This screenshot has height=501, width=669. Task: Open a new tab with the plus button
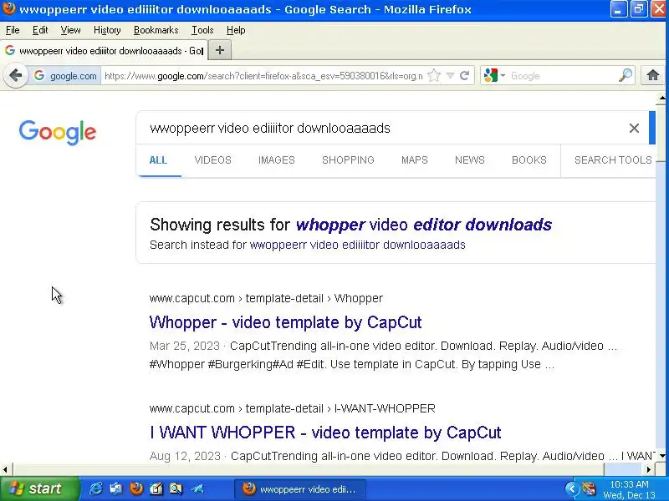[220, 50]
